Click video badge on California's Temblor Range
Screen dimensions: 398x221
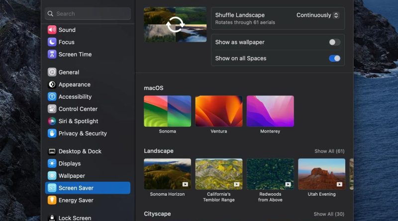click(x=237, y=184)
